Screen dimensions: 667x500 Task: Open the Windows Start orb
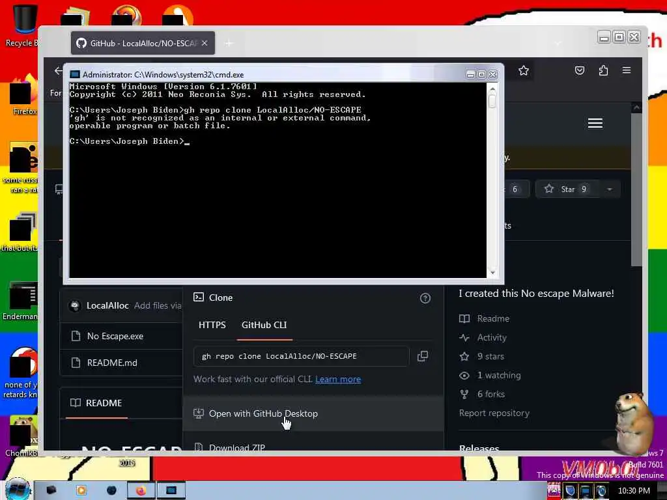pyautogui.click(x=16, y=490)
